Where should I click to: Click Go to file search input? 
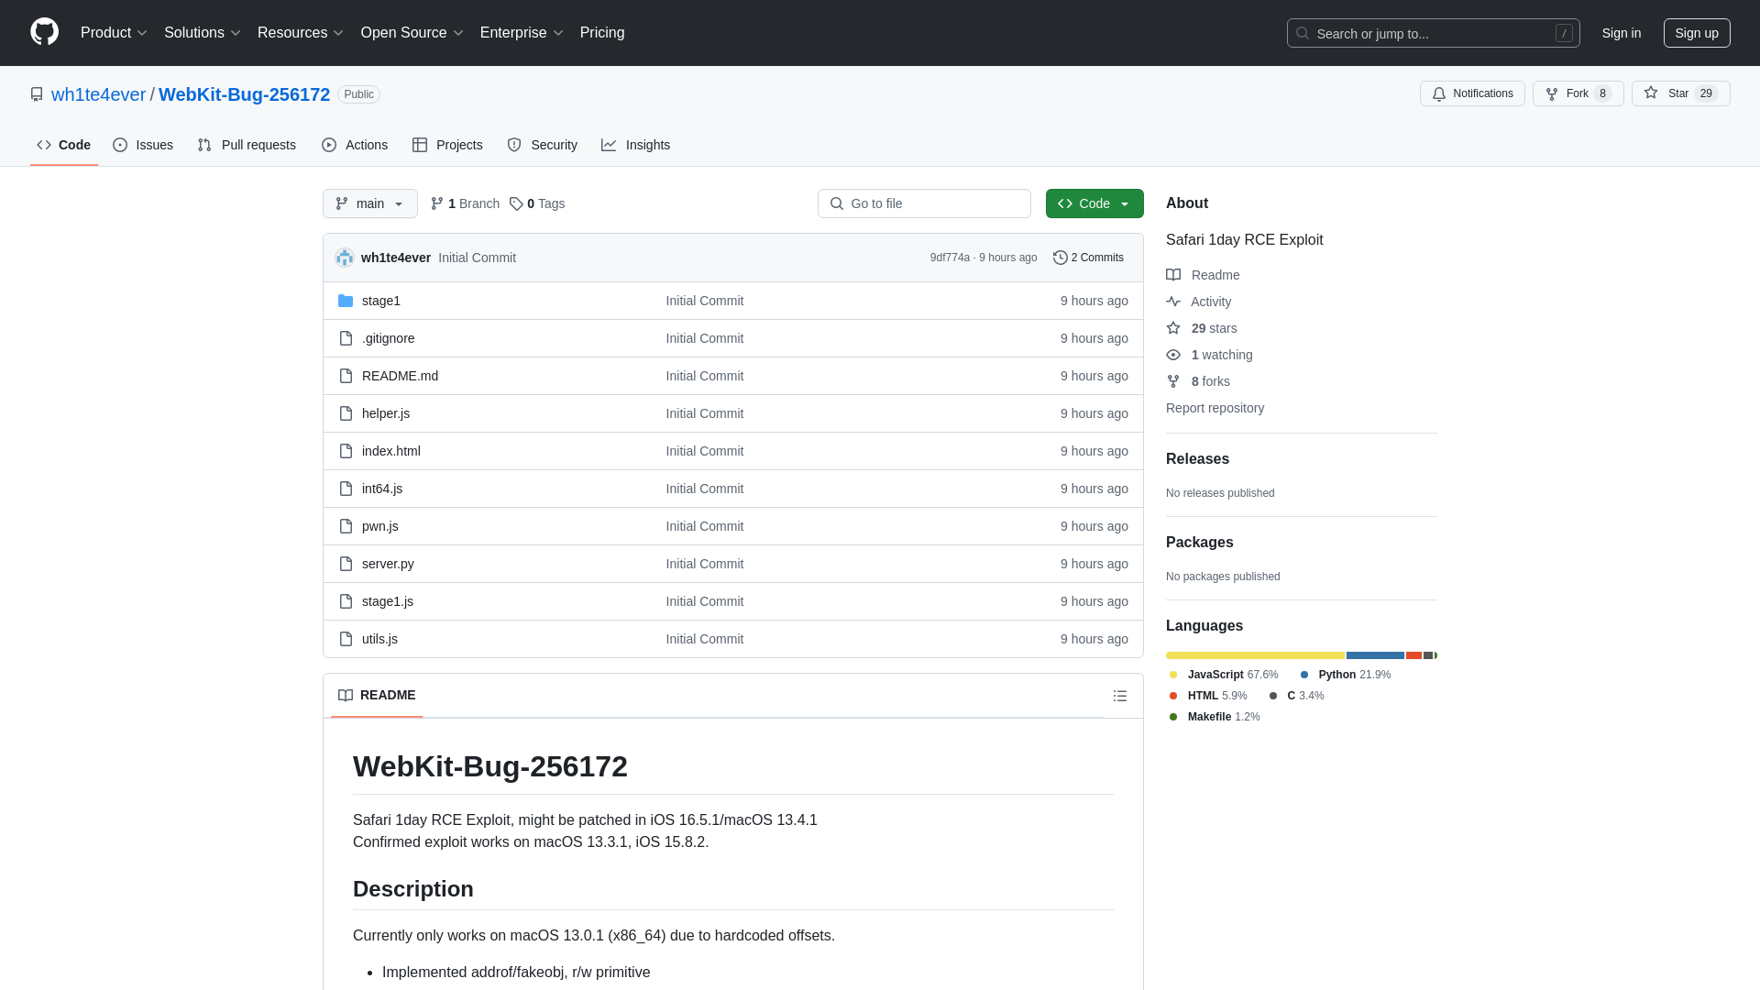coord(923,203)
